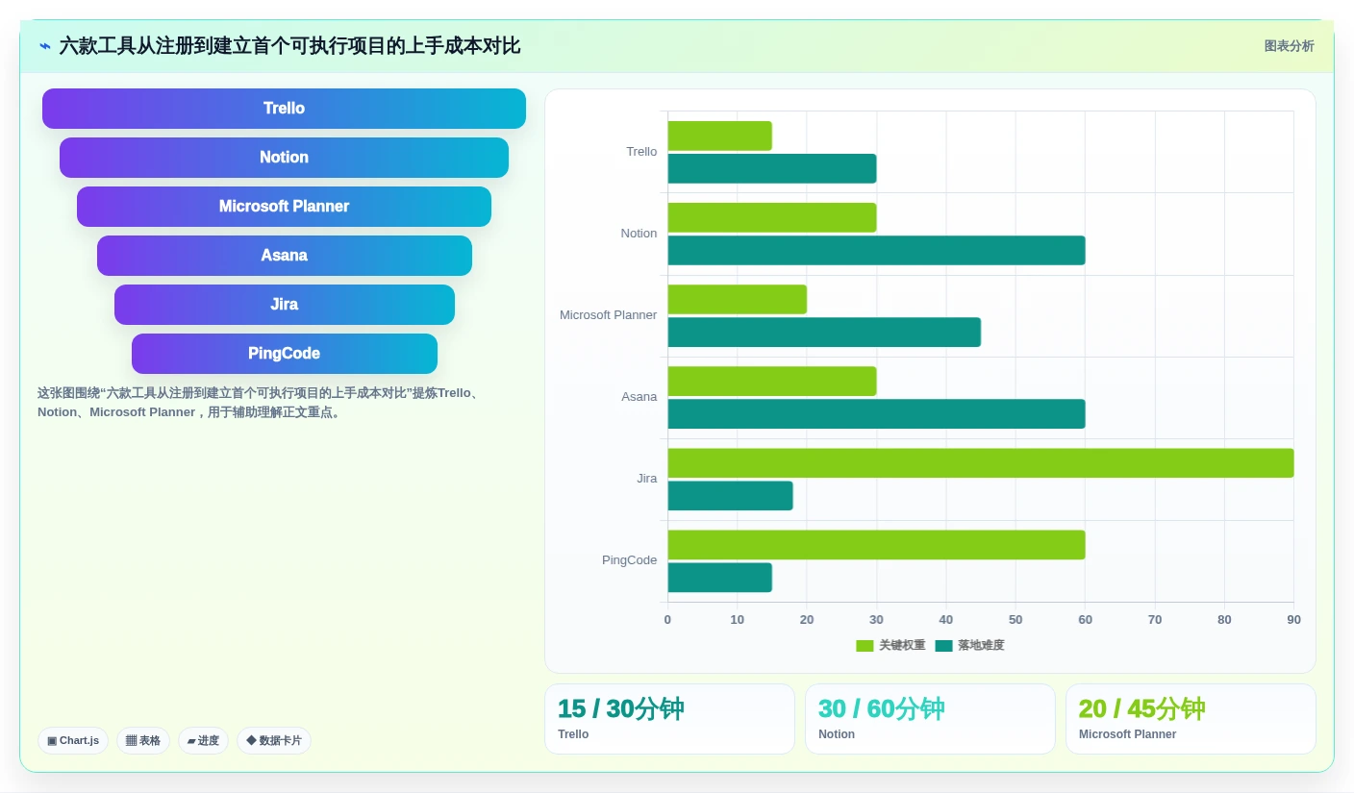The height and width of the screenshot is (793, 1354).
Task: Open the 20 / 45分钟 Microsoft Planner card
Action: coord(1191,719)
